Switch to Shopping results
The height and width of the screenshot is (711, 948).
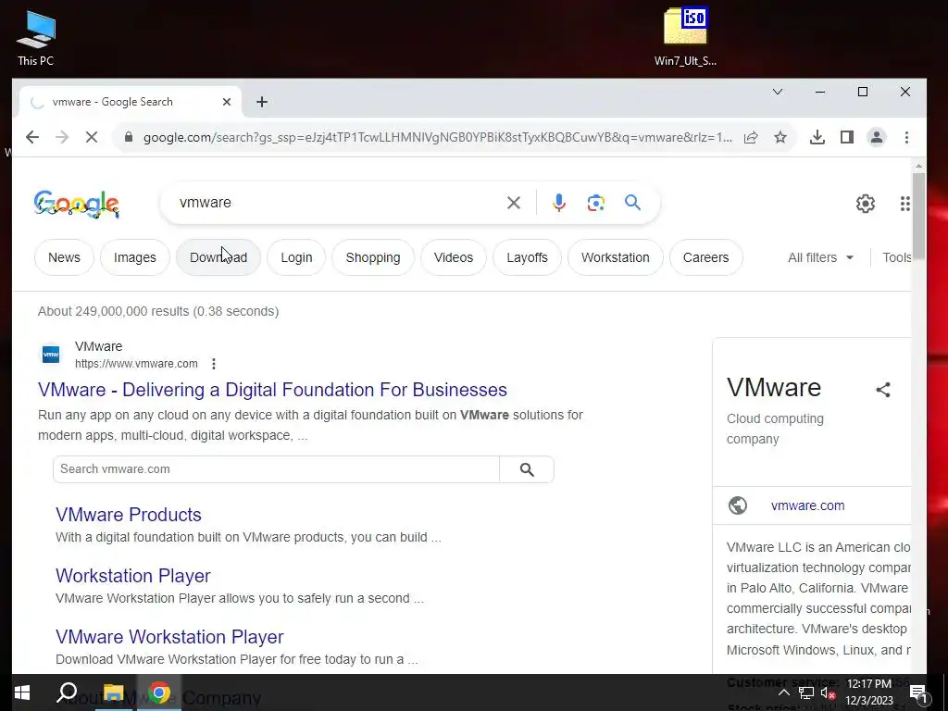click(x=373, y=257)
